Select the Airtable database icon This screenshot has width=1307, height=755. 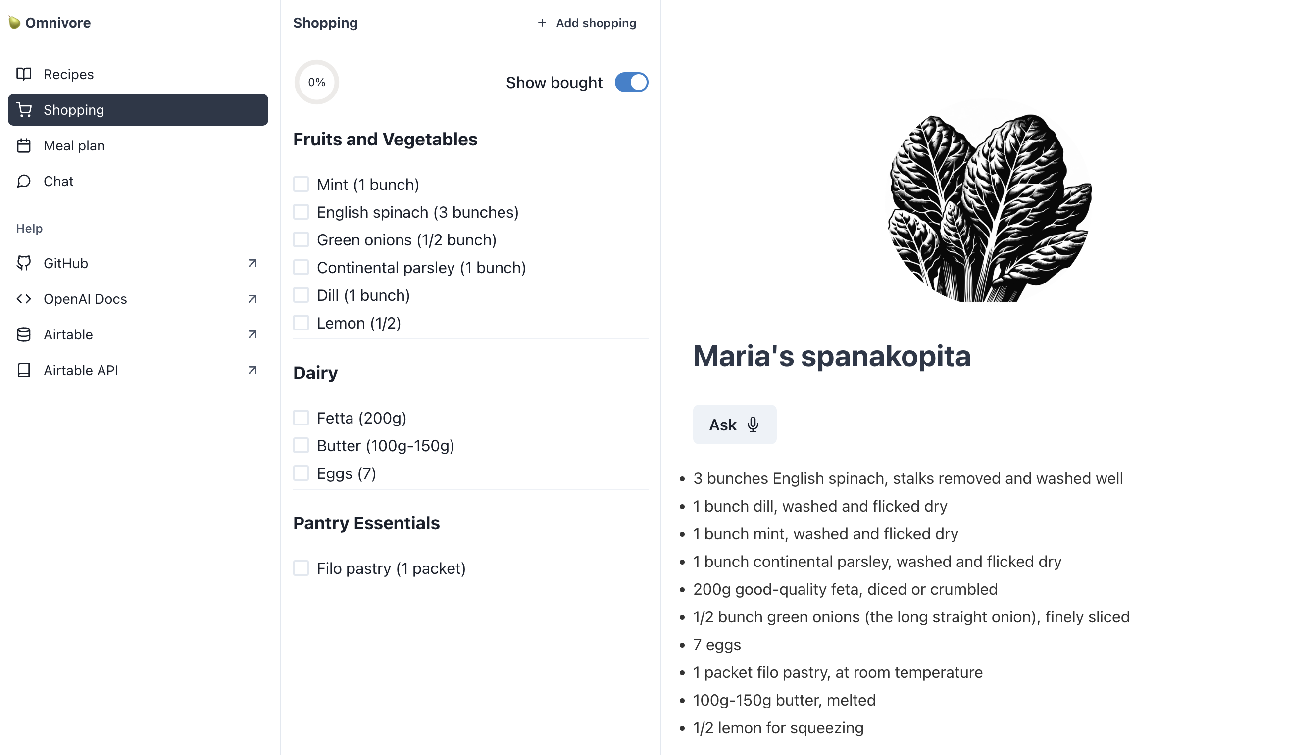pos(24,334)
